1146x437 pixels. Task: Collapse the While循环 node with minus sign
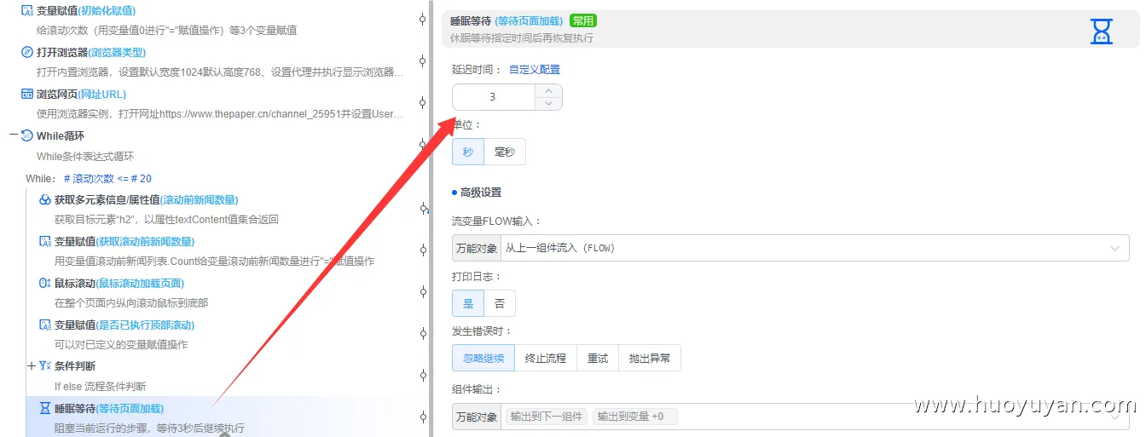[14, 135]
